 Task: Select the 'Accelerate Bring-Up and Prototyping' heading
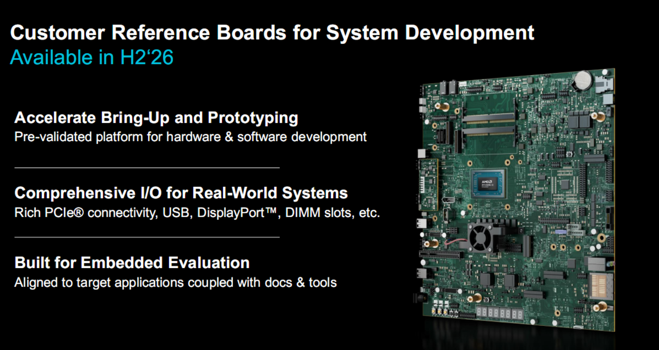pyautogui.click(x=156, y=118)
